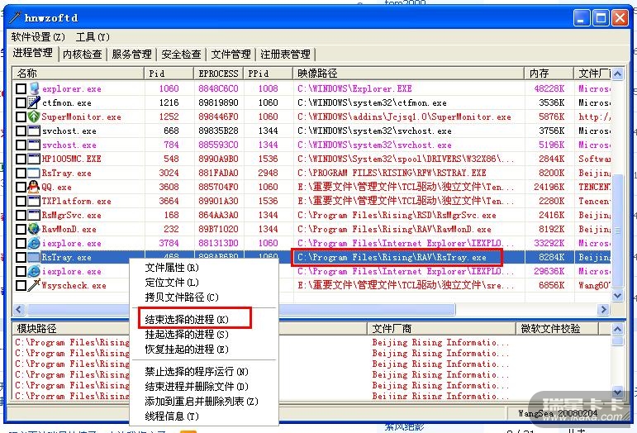Choose 拷贝文件路径(C) menu entry
The height and width of the screenshot is (433, 637).
[204, 297]
